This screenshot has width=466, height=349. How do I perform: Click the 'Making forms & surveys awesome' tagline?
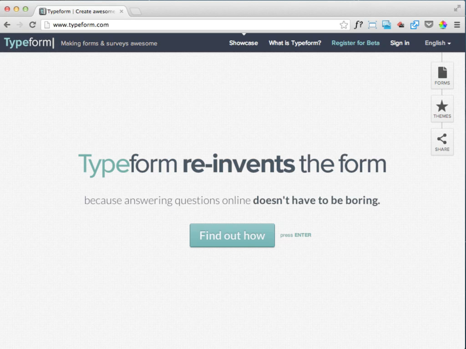click(x=109, y=43)
